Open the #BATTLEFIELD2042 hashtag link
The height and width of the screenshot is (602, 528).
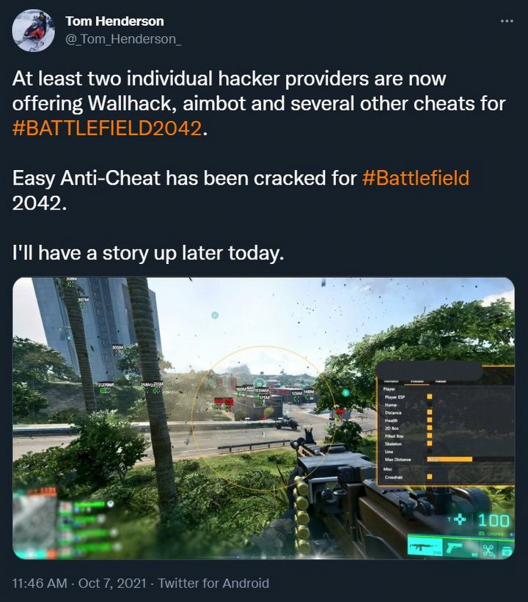pyautogui.click(x=107, y=128)
